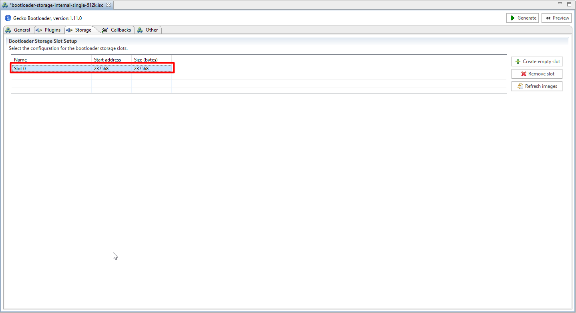The image size is (576, 313).
Task: Click the Generate button
Action: coord(522,18)
